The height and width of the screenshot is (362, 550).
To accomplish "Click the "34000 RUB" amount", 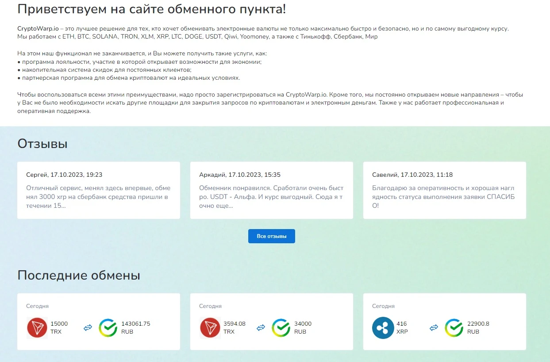I will point(303,328).
